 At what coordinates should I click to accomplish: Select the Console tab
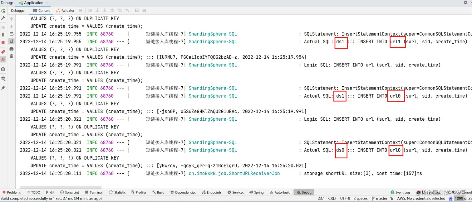coord(42,11)
